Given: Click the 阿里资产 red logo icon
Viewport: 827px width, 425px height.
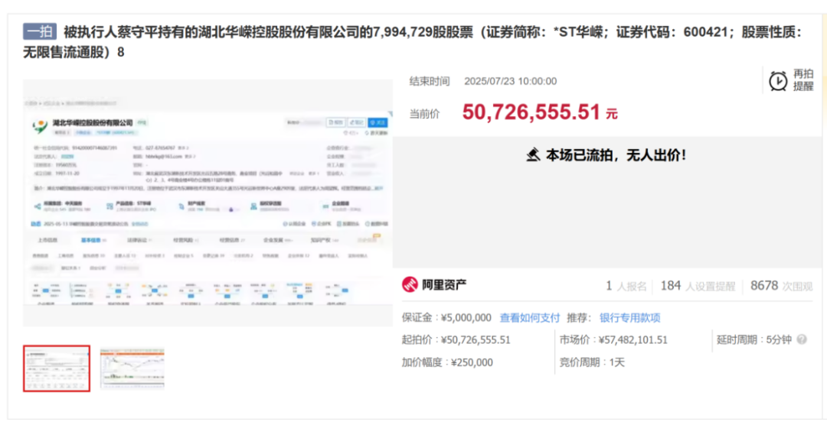Looking at the screenshot, I should [410, 285].
